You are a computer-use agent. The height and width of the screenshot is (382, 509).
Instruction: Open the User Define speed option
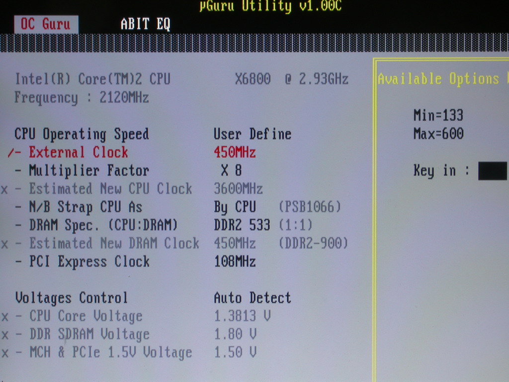click(x=253, y=134)
